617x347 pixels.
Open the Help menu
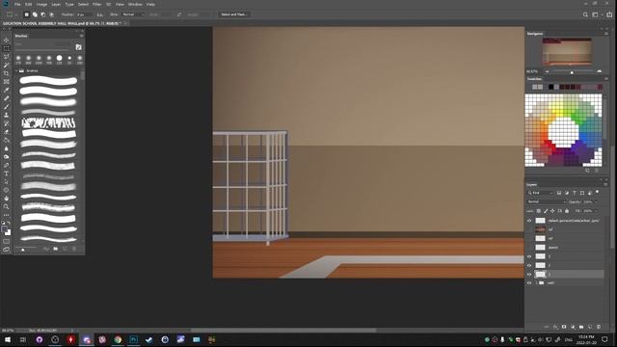pos(150,4)
